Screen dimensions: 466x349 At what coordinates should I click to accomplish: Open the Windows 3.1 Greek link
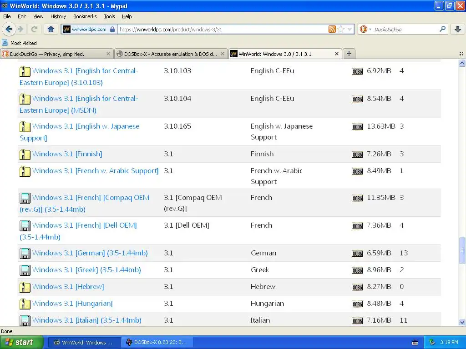(86, 270)
